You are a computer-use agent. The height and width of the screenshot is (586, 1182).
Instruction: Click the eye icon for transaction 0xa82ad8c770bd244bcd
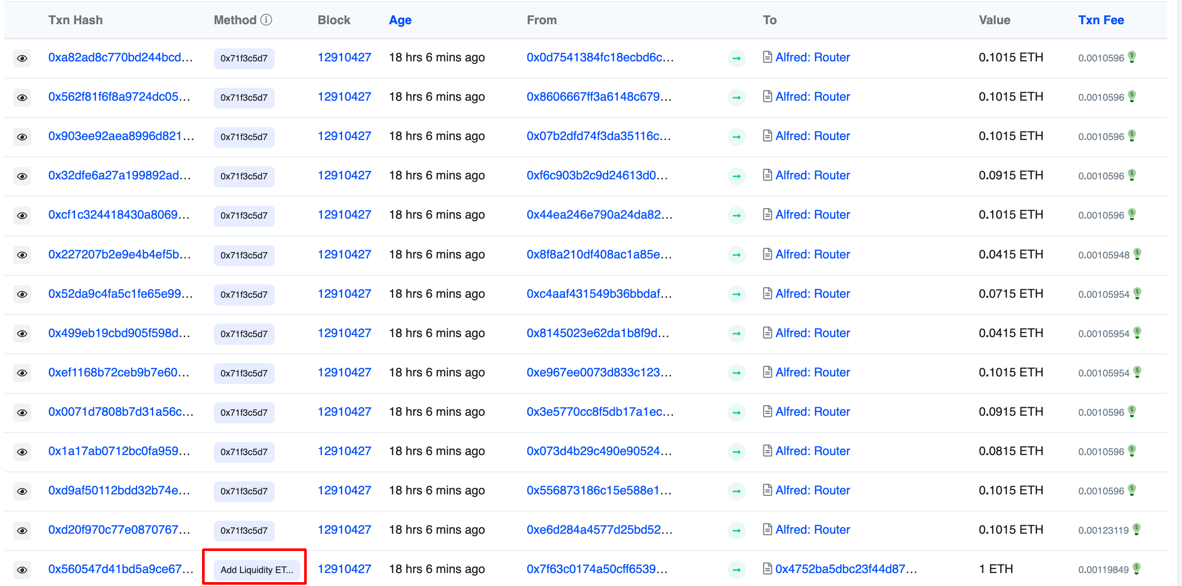pos(22,58)
